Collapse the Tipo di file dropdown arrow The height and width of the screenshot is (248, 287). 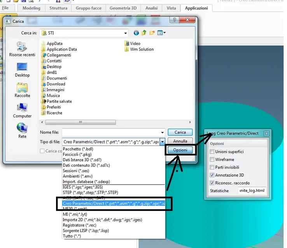point(162,142)
